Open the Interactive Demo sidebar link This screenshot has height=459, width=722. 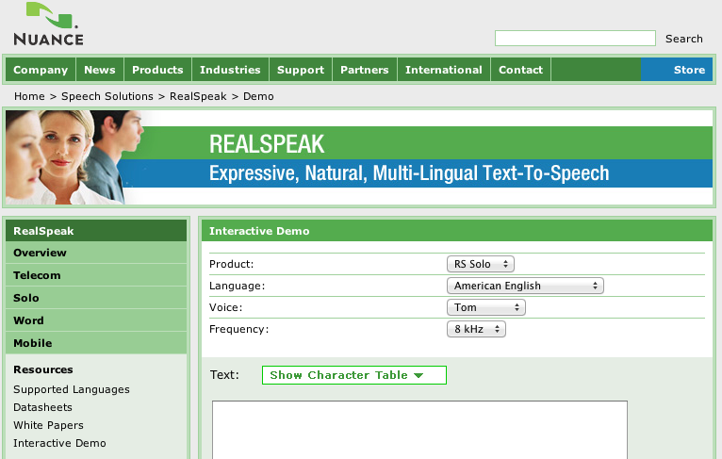pos(60,443)
